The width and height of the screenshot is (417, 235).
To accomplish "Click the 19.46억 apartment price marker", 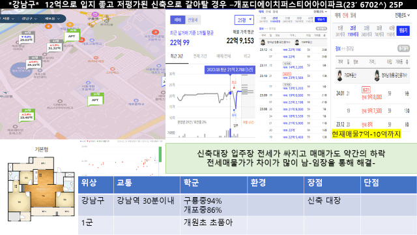I will pos(27,116).
